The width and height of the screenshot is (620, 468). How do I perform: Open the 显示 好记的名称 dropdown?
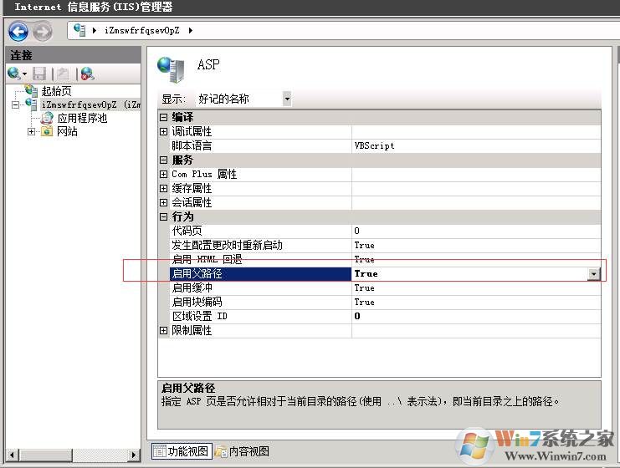coord(288,99)
